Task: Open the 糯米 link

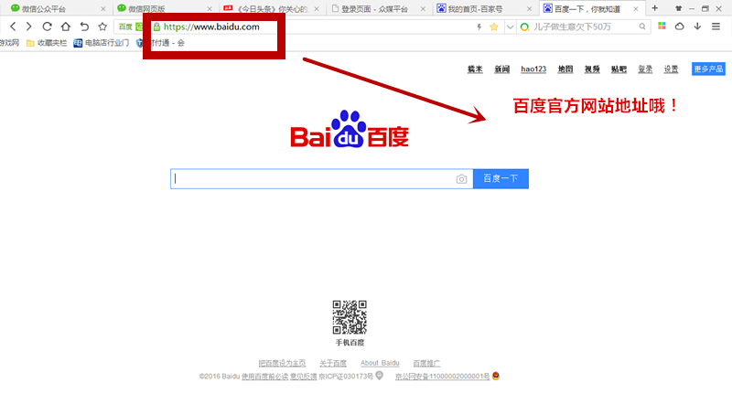Action: point(475,69)
